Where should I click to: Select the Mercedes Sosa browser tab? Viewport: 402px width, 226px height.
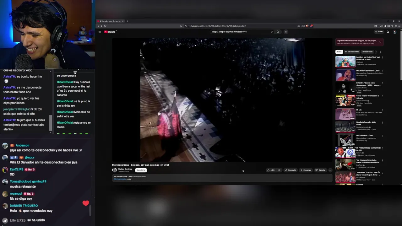click(x=111, y=21)
